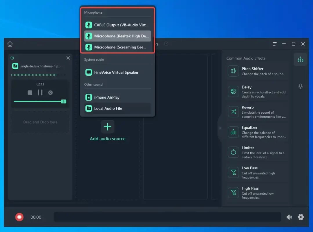Click the Limiter circular icon
The image size is (313, 232).
(x=233, y=152)
